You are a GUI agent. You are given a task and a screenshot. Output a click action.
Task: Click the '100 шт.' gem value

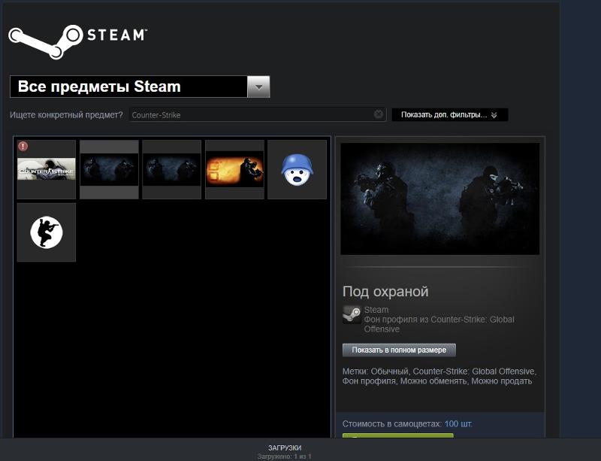click(458, 424)
